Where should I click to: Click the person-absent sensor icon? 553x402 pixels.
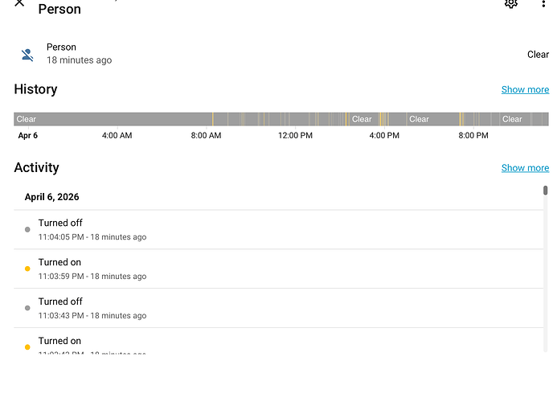pyautogui.click(x=27, y=55)
